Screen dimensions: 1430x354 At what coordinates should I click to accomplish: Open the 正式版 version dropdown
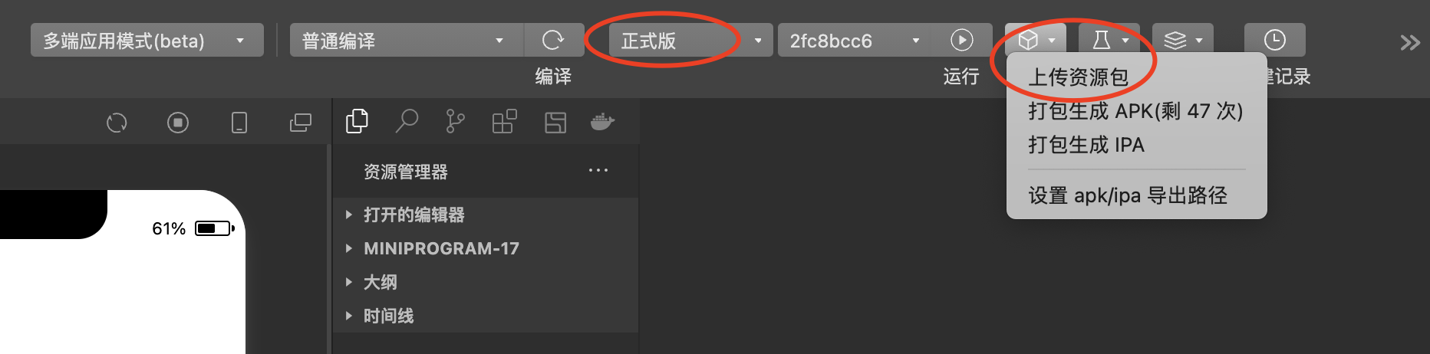click(x=690, y=40)
